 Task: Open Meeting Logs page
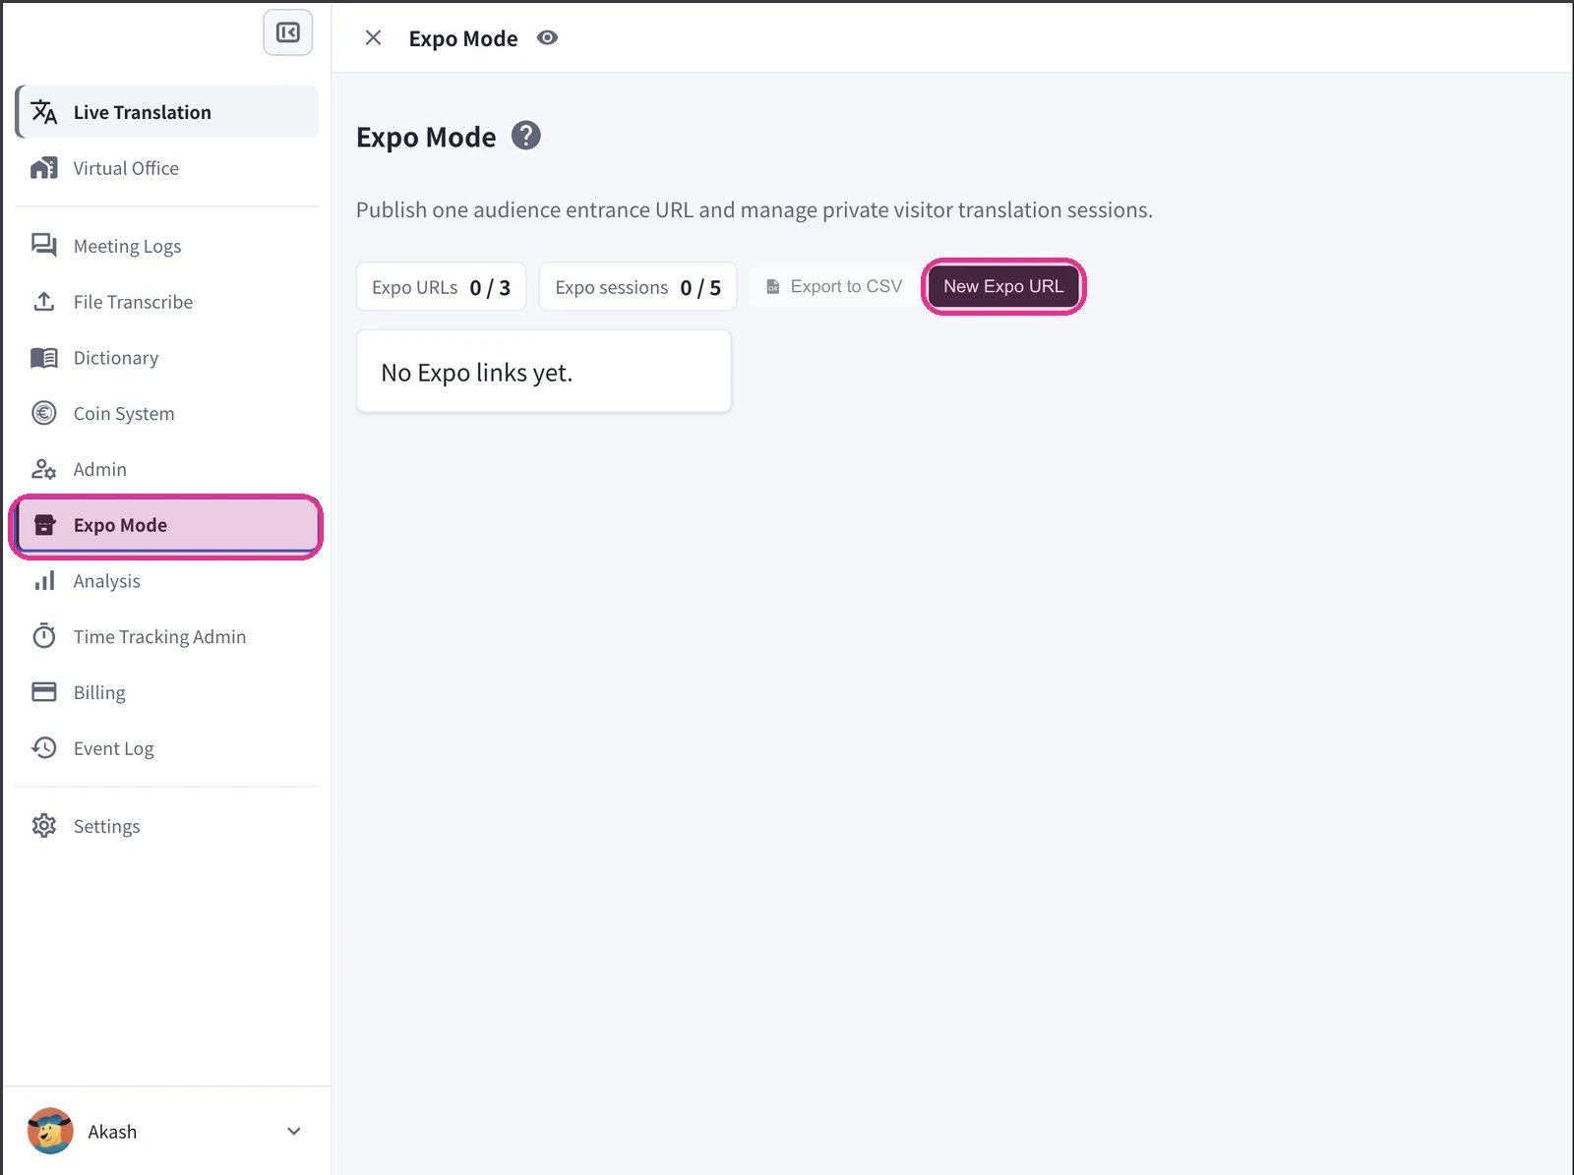pos(166,246)
